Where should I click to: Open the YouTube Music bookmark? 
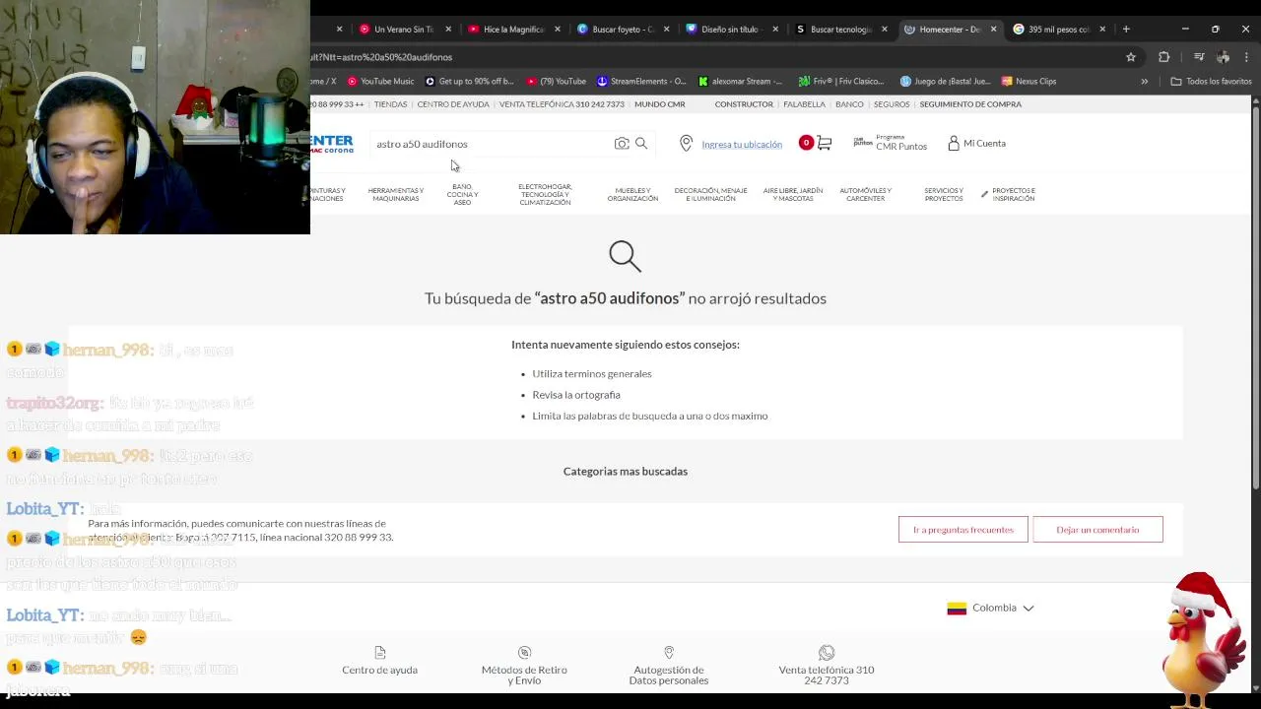(x=380, y=81)
